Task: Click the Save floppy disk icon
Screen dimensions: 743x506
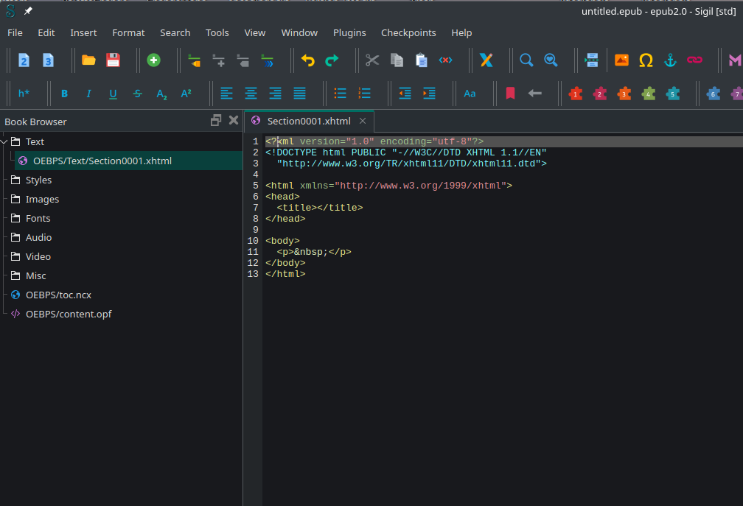Action: coord(113,60)
